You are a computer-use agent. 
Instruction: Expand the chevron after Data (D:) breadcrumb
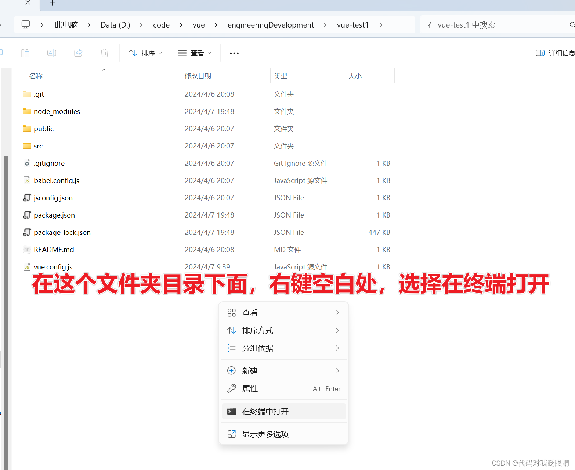[x=141, y=25]
